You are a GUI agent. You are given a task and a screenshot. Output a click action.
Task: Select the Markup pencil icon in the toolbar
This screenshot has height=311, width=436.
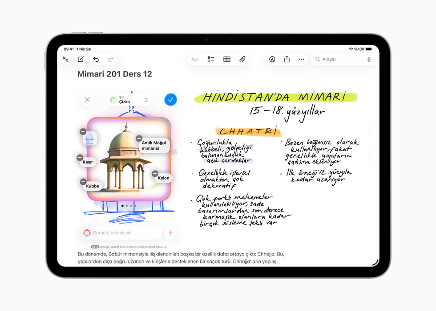(x=272, y=59)
